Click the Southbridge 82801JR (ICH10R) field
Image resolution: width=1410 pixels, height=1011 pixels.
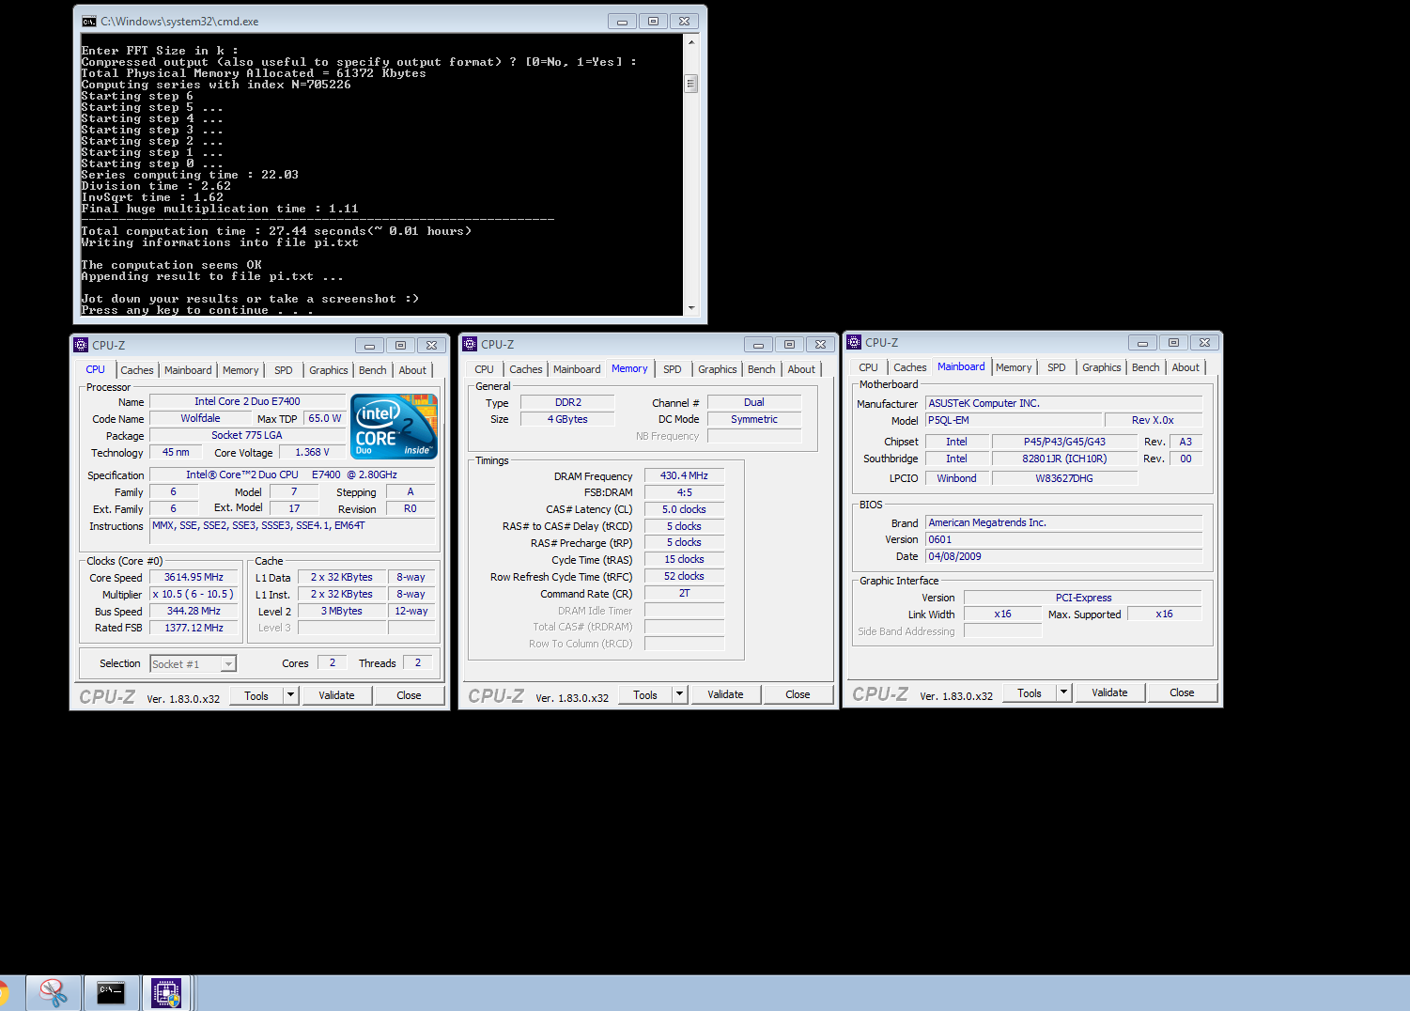click(x=1064, y=459)
